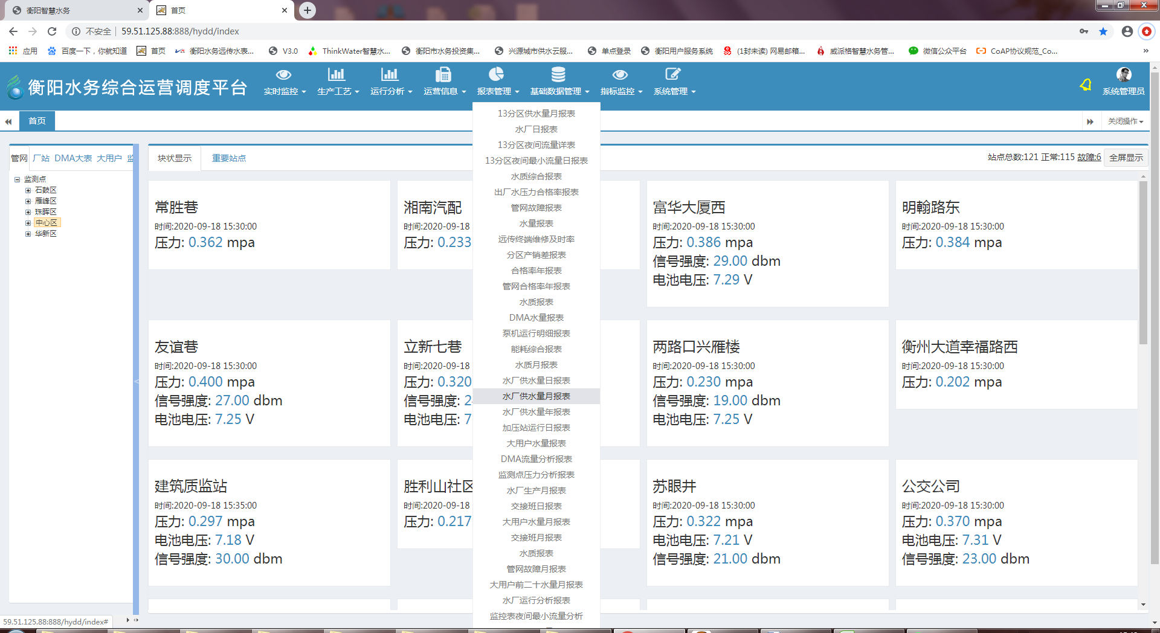Open the 关闭操作 dropdown

pyautogui.click(x=1125, y=121)
